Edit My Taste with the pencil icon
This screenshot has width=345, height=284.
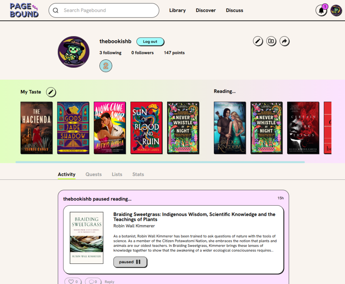[51, 92]
